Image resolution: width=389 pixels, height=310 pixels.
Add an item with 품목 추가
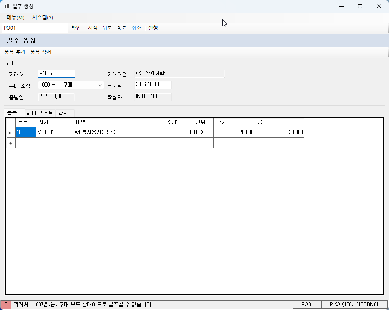(x=15, y=52)
